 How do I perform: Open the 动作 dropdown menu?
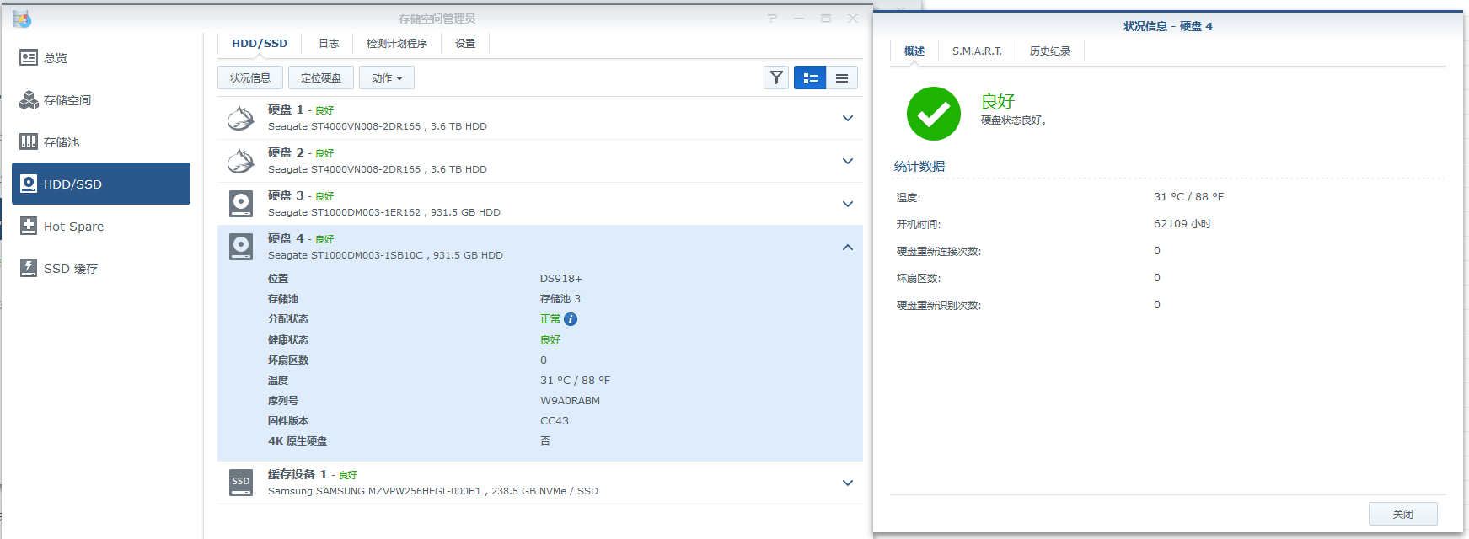[x=387, y=77]
